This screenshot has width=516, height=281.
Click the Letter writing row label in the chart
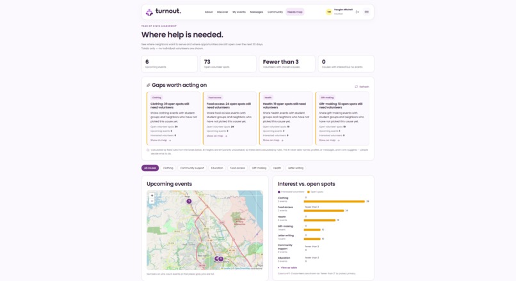pyautogui.click(x=286, y=236)
